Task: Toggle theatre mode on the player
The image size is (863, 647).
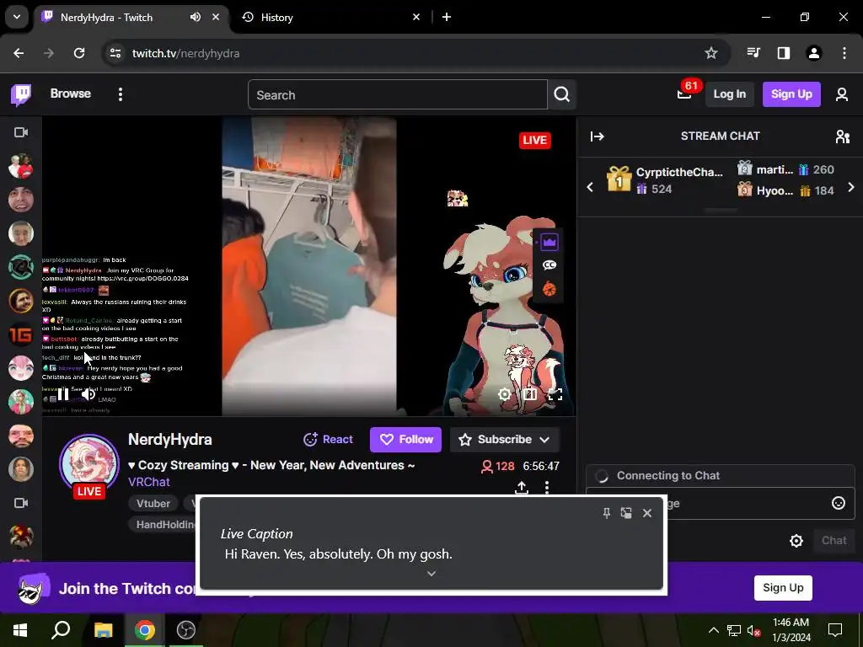Action: [x=529, y=394]
